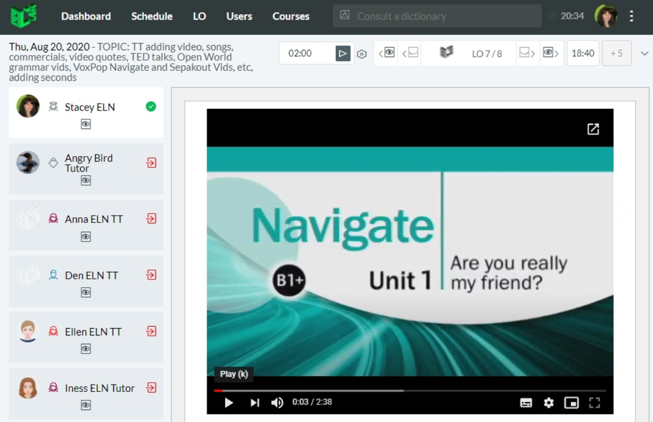This screenshot has width=653, height=422.
Task: Go to the Schedule page
Action: tap(152, 16)
